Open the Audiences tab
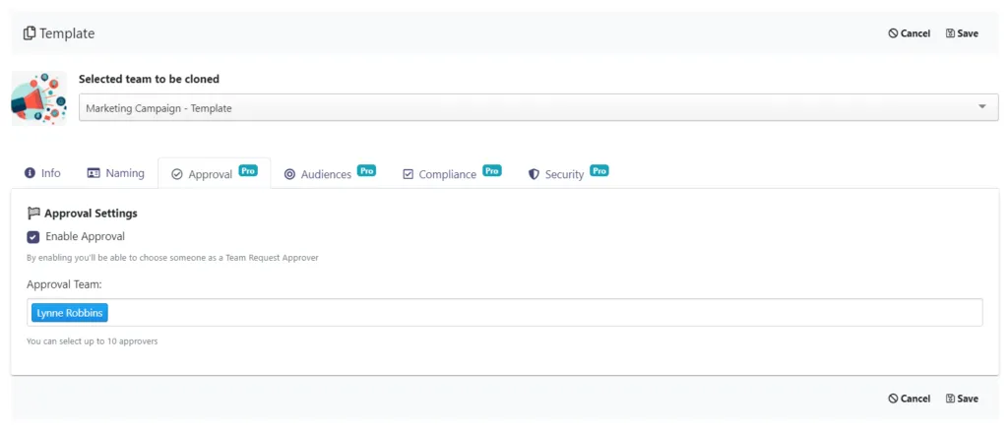The height and width of the screenshot is (431, 1008). pyautogui.click(x=330, y=173)
